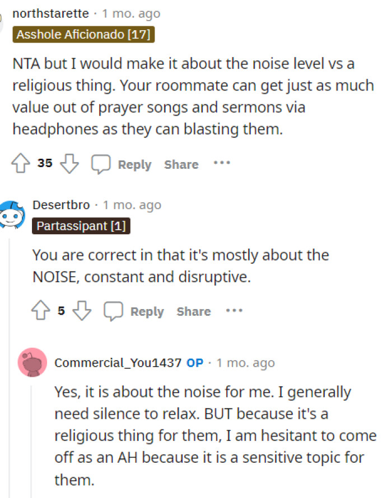Open the overflow menu on northstarette's comment
The height and width of the screenshot is (498, 392).
(x=222, y=163)
